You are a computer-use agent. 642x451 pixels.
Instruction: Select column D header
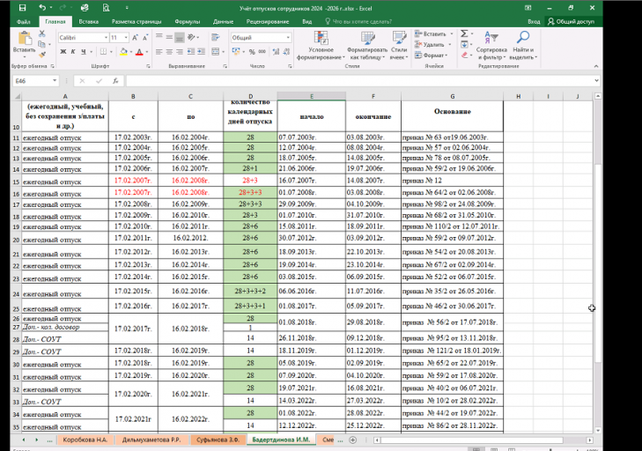point(250,96)
